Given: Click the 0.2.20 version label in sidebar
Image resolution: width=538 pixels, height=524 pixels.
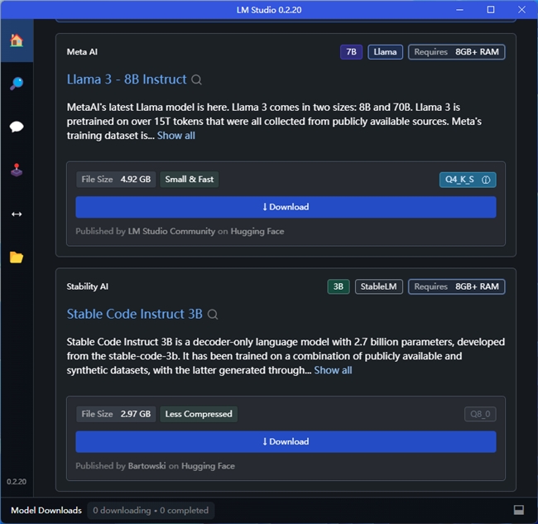Looking at the screenshot, I should 17,482.
